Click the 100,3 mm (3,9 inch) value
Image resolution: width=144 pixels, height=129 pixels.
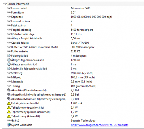[x=83, y=77]
